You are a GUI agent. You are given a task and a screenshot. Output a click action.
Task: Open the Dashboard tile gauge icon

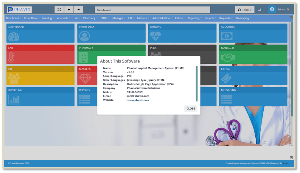click(x=14, y=37)
